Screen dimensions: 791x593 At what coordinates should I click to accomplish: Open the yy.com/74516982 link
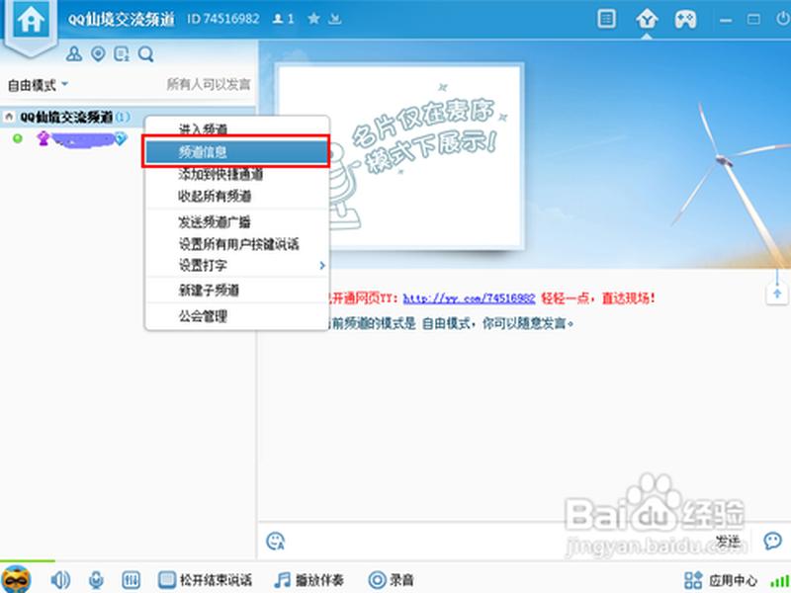469,298
